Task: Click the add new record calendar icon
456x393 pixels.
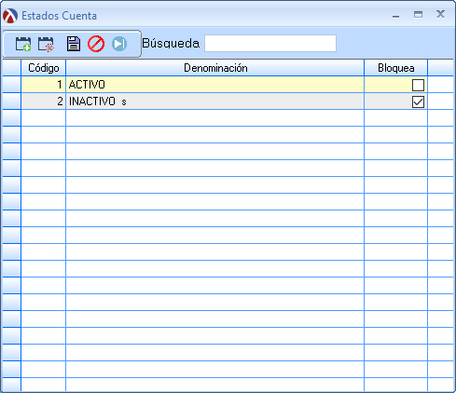Action: tap(23, 44)
